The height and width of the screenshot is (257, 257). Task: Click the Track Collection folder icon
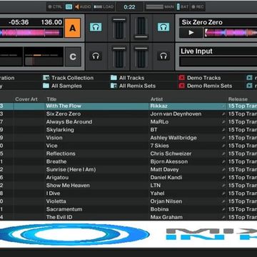tap(46, 78)
